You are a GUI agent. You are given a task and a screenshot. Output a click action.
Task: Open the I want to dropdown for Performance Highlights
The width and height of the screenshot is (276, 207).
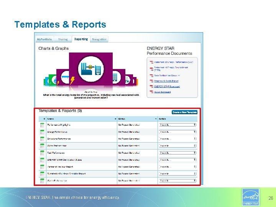(x=177, y=125)
